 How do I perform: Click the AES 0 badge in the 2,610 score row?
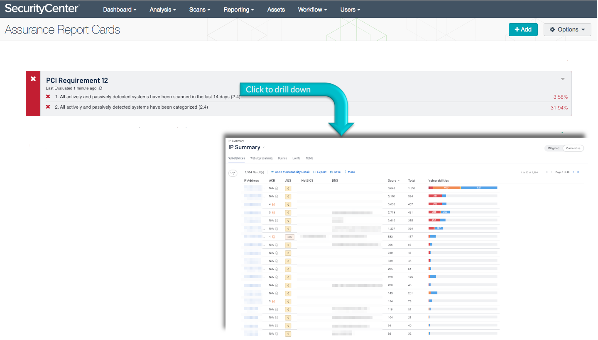pyautogui.click(x=288, y=221)
